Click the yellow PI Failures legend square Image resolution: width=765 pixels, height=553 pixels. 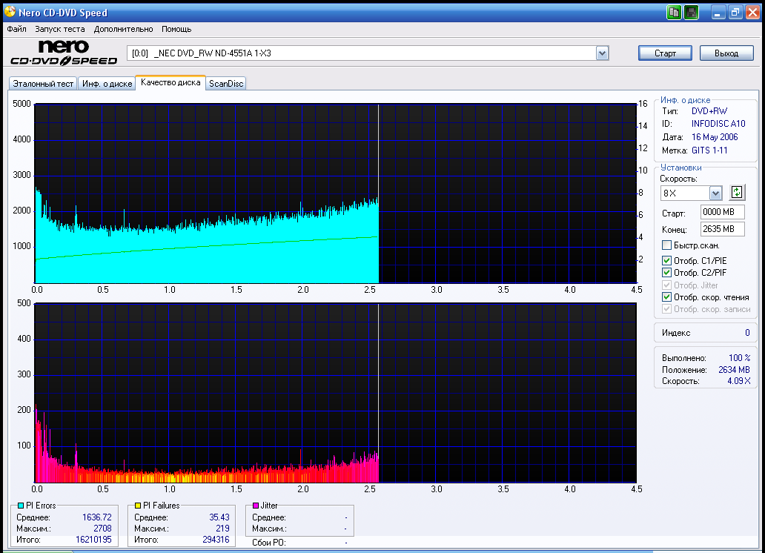pos(138,506)
